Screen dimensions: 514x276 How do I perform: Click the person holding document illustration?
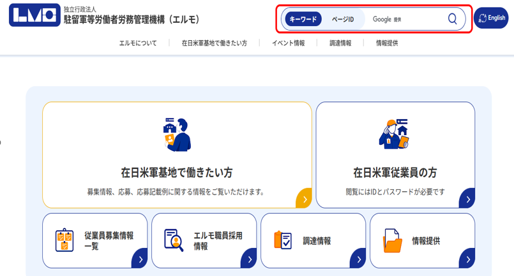pos(177,134)
